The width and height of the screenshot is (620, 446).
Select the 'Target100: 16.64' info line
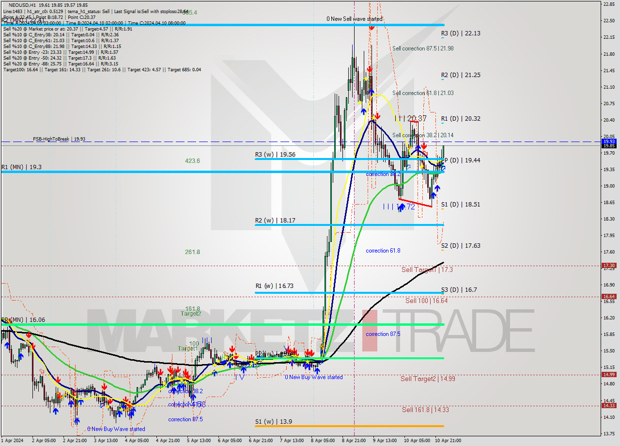102,70
